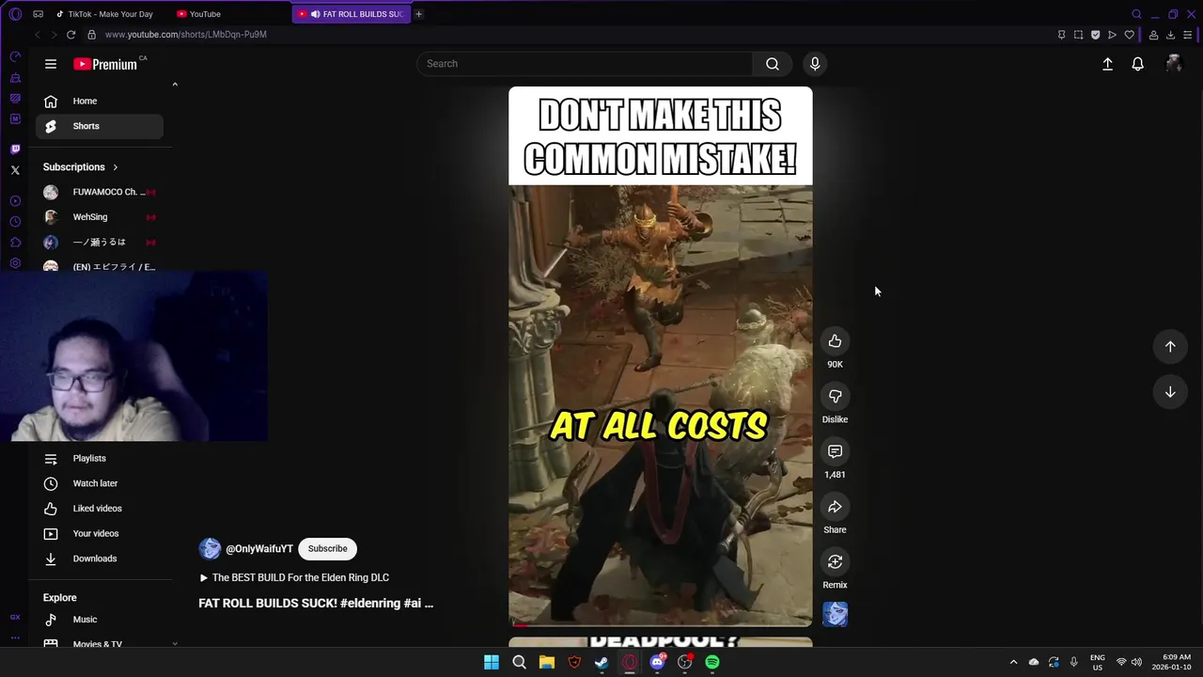
Task: Open Music under Explore
Action: 100,620
